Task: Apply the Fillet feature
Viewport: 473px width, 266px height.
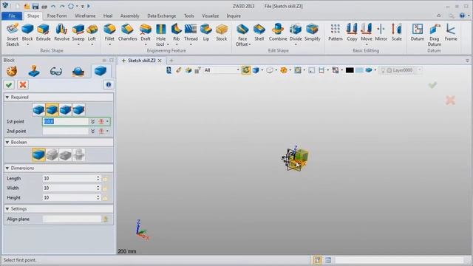Action: point(109,32)
